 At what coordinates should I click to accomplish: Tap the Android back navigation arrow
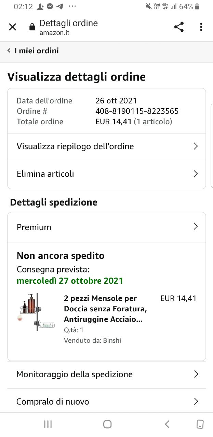[167, 424]
